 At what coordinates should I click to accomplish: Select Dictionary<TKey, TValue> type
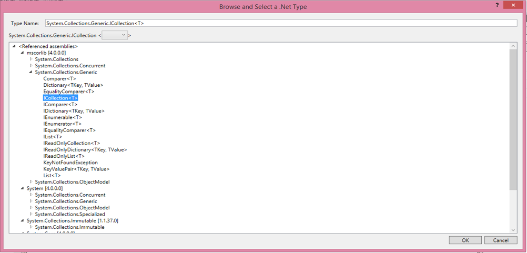[73, 85]
